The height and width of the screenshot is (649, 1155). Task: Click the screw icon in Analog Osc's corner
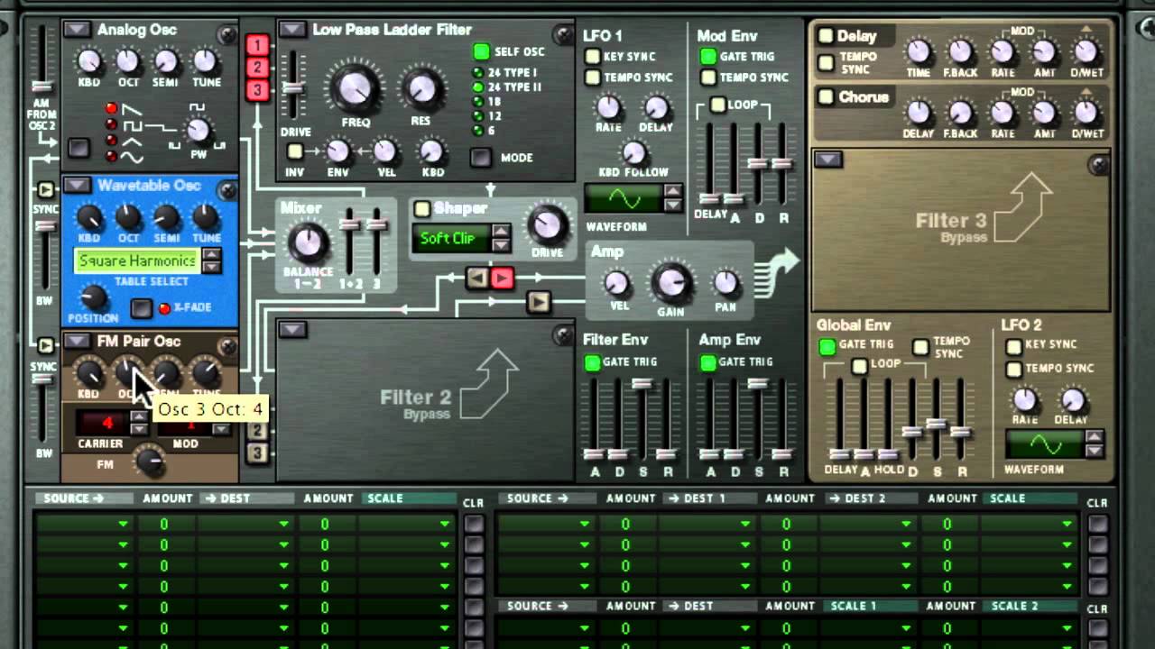[228, 35]
